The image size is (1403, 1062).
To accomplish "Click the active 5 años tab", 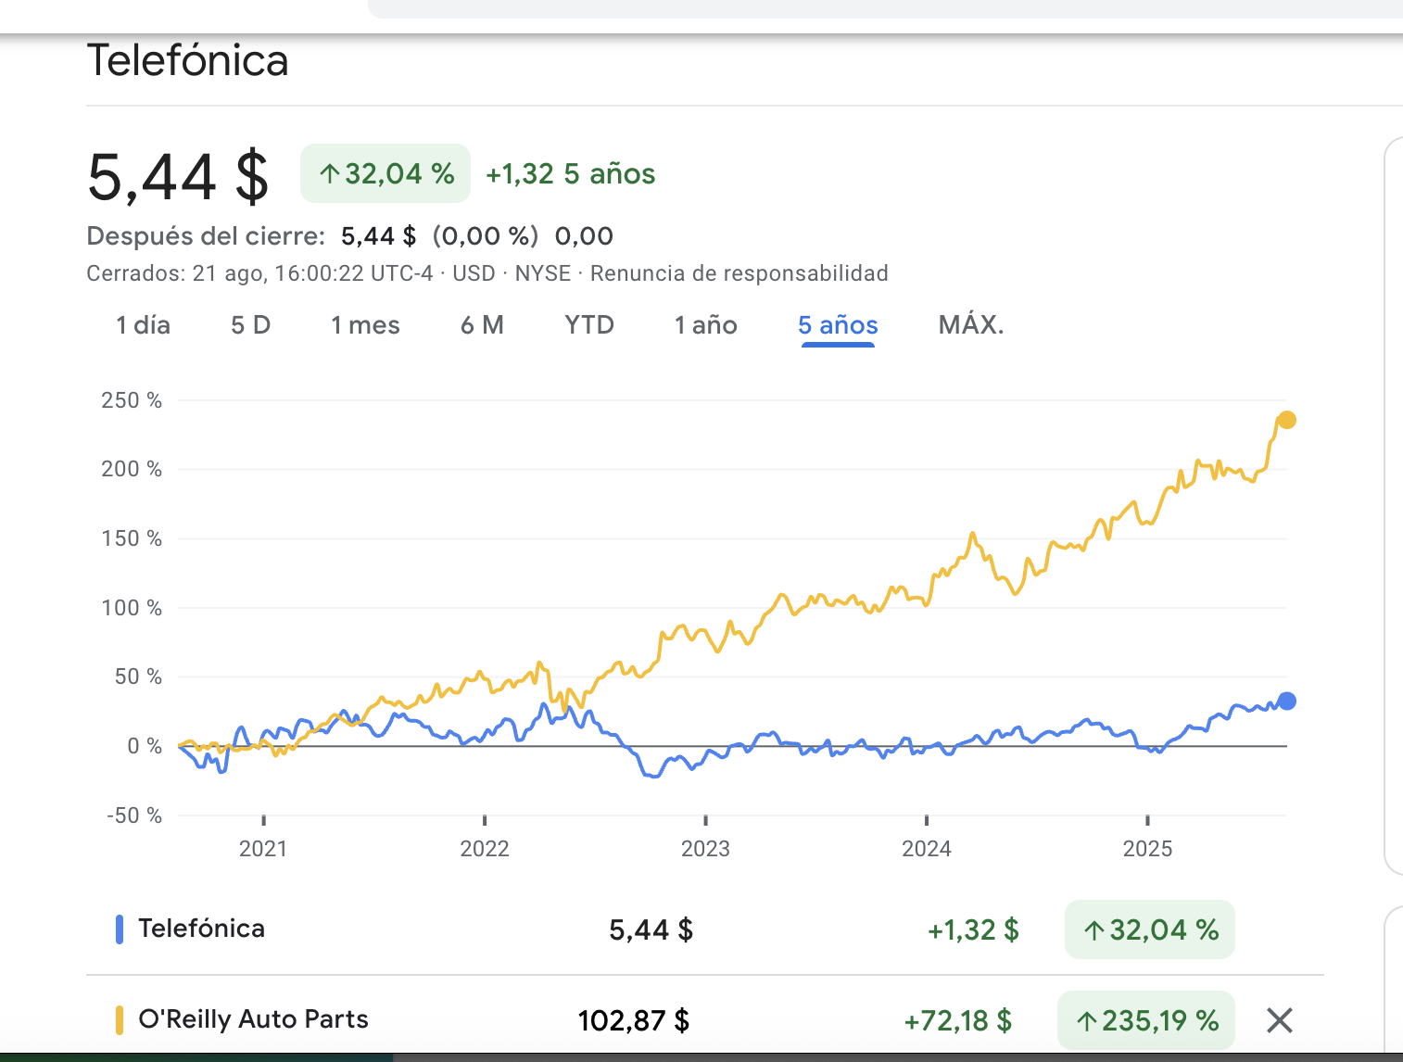I will click(838, 325).
